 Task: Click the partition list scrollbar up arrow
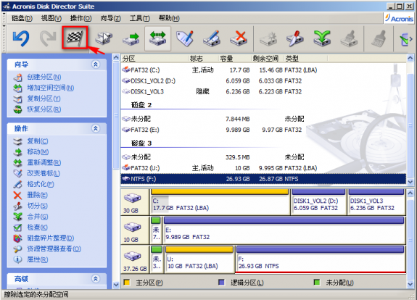410,58
